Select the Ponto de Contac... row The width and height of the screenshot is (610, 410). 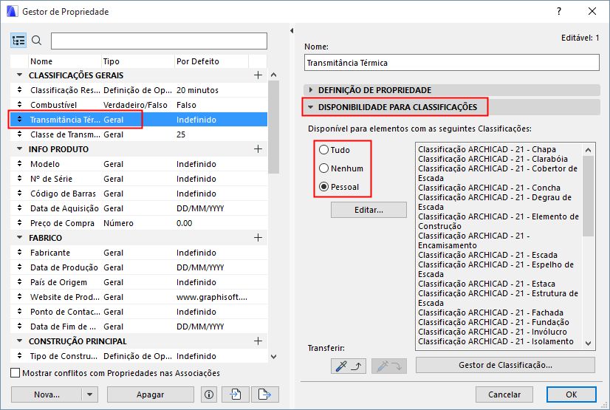click(139, 312)
